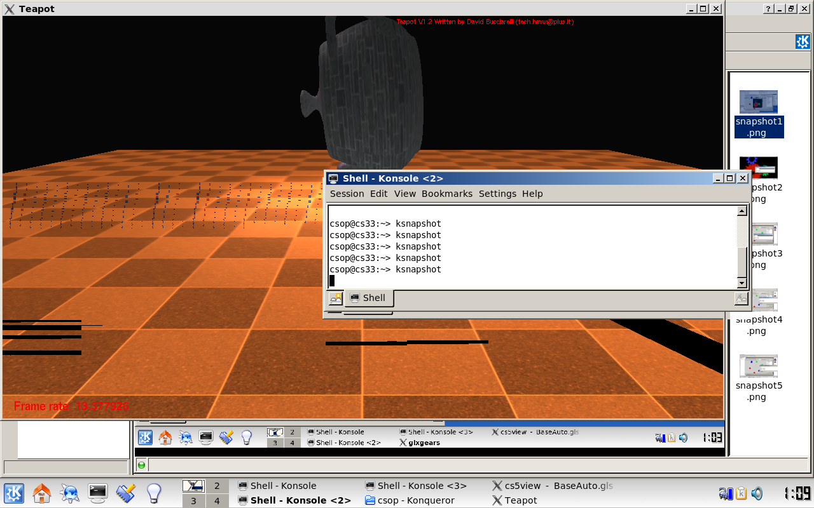Open the Settings menu in Konsole

pyautogui.click(x=497, y=194)
